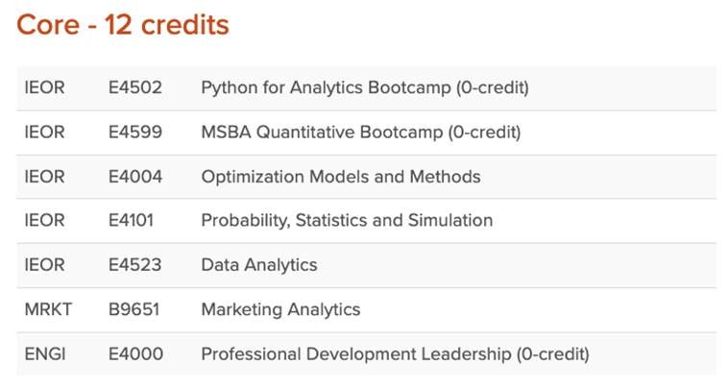Screen dimensions: 728x390
Task: Click IEOR code in the E4502 row
Action: [44, 87]
